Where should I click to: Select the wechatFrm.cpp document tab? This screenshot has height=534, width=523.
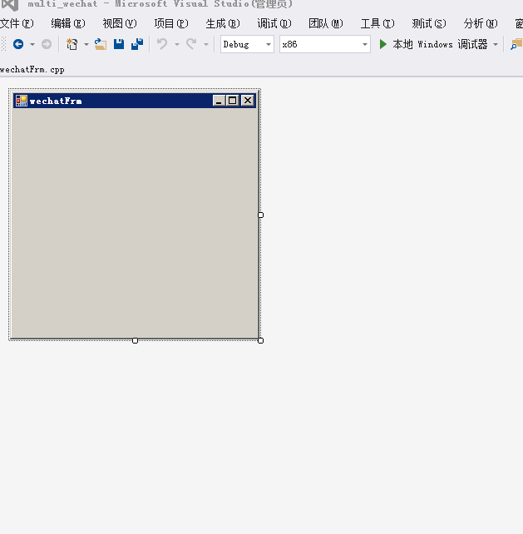click(x=32, y=70)
